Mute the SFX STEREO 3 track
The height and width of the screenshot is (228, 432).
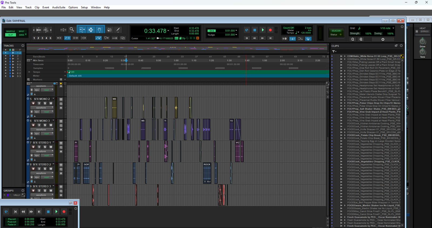(51, 191)
